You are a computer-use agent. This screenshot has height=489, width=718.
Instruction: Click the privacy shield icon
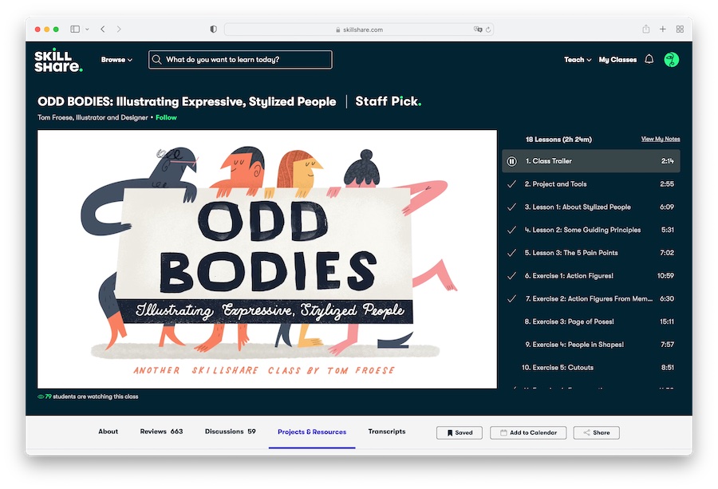[213, 30]
